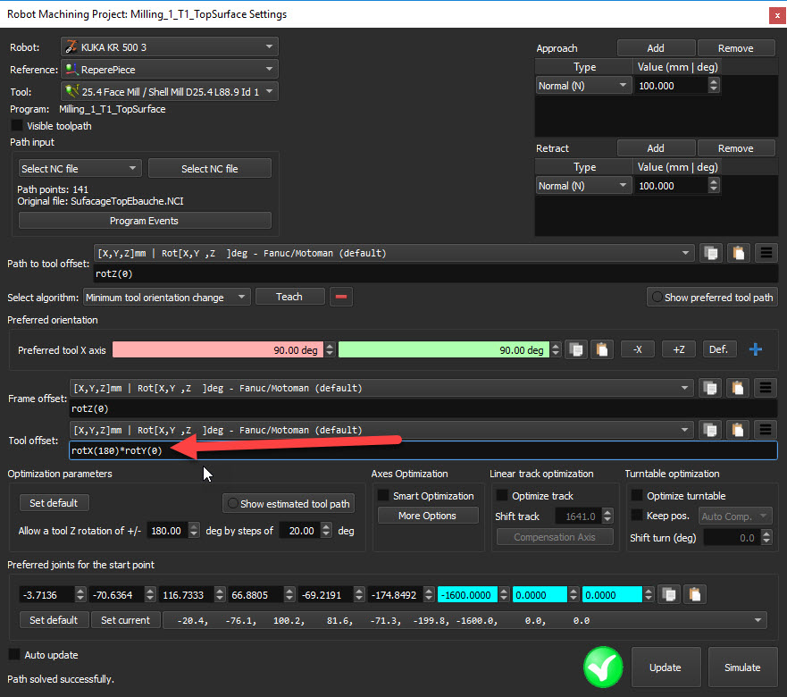Paste values into Tool offset
Screen dimensions: 787x697
738,430
